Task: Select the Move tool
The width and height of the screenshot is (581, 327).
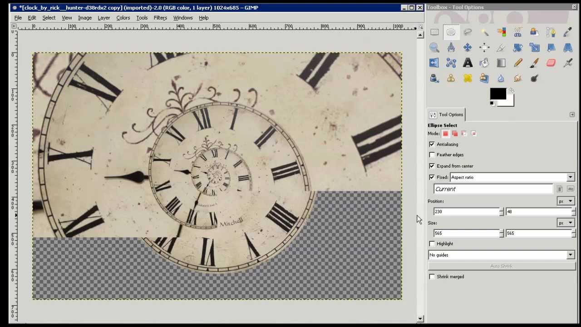Action: point(468,47)
